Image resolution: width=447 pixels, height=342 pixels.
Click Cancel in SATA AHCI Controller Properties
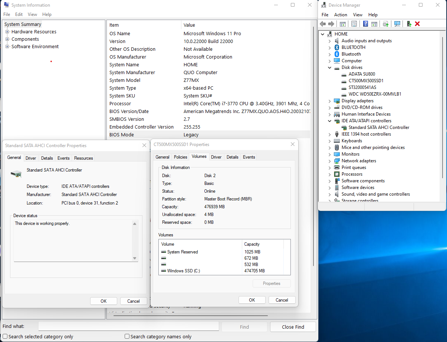(134, 301)
